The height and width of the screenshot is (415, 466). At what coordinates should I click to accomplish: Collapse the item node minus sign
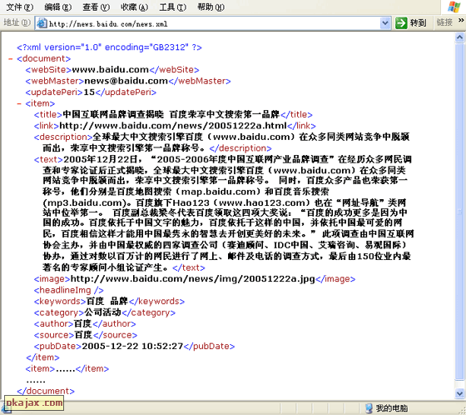coord(19,104)
